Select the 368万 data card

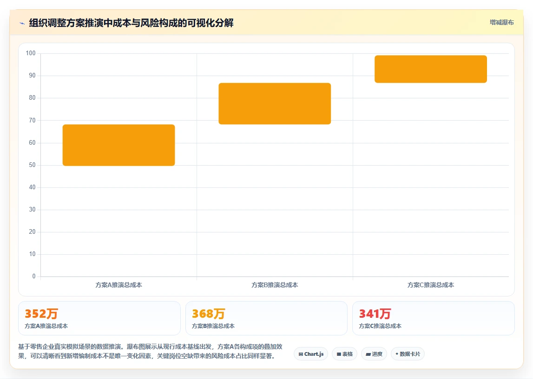tap(266, 318)
